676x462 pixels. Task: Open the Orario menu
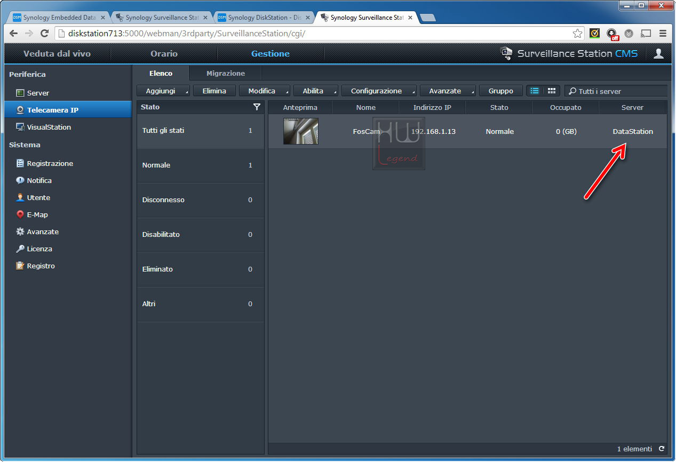164,53
